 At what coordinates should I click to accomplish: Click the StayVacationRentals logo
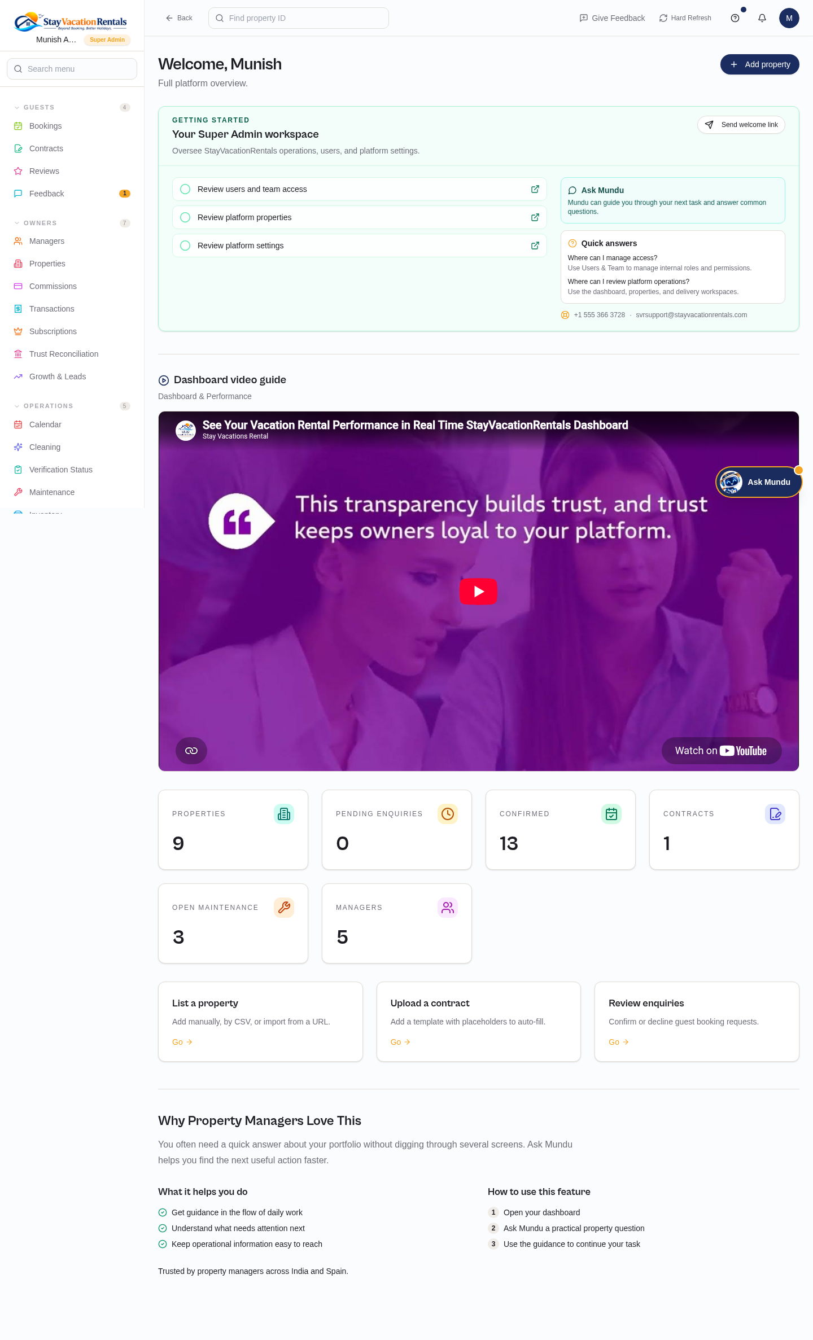point(71,21)
